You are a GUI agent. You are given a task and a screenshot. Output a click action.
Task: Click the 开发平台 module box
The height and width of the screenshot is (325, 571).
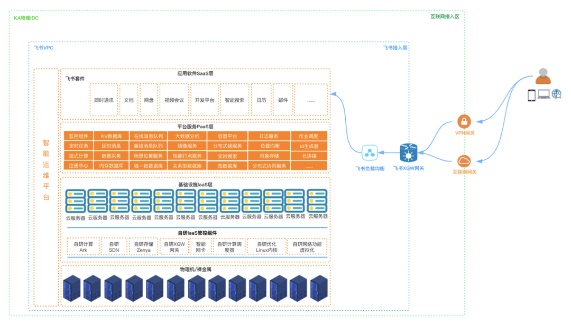pyautogui.click(x=204, y=100)
